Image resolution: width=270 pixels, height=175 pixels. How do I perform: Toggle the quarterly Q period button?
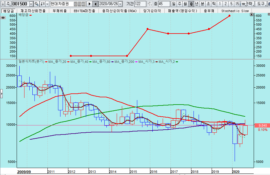(x=191, y=4)
